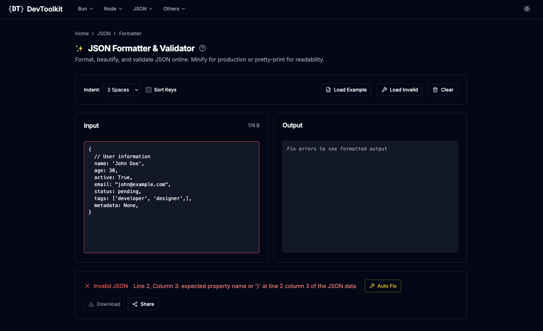The image size is (543, 331).
Task: Select the download icon on Download button
Action: click(x=91, y=304)
